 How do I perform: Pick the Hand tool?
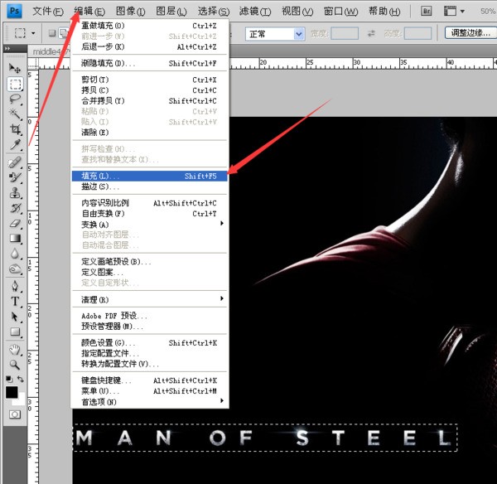15,349
